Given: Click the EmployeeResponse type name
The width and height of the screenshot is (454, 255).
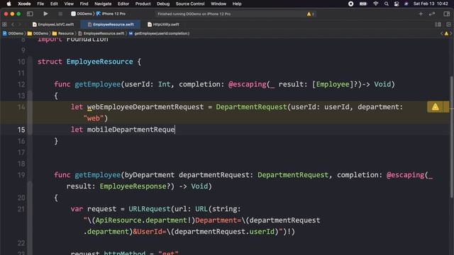Looking at the screenshot, I should [x=133, y=186].
